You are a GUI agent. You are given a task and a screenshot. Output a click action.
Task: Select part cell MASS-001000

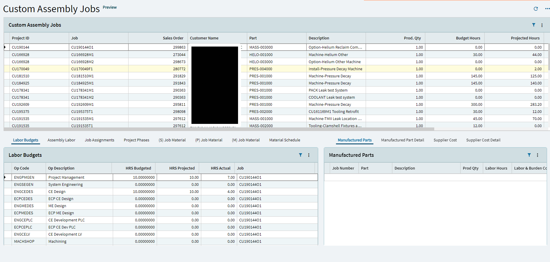pyautogui.click(x=277, y=119)
